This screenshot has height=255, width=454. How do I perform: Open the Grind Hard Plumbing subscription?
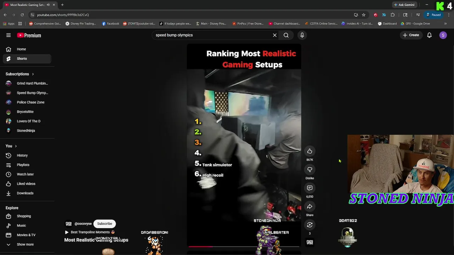27,83
